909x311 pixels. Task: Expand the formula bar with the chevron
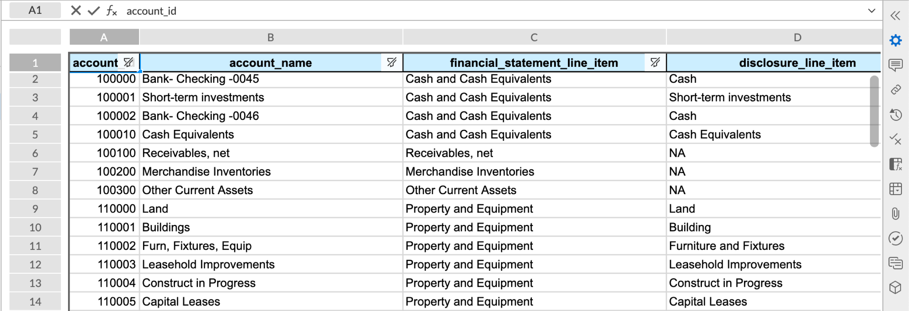coord(871,10)
